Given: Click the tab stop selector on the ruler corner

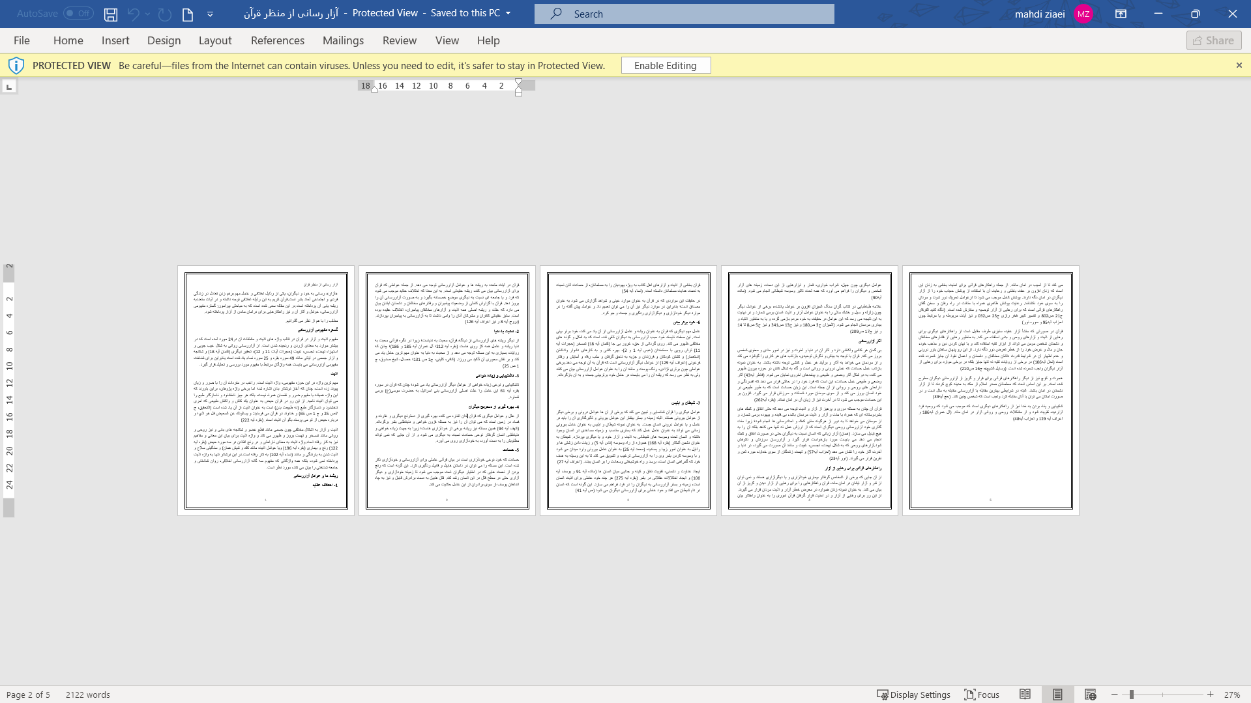Looking at the screenshot, I should click(x=9, y=86).
